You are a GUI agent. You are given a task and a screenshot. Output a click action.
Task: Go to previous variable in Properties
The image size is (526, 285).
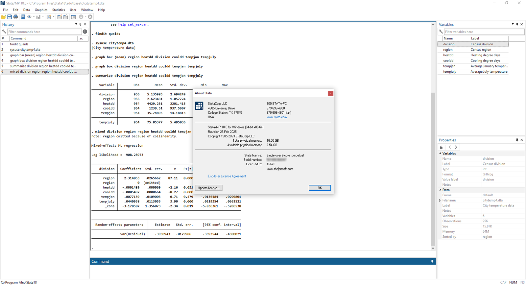click(450, 147)
